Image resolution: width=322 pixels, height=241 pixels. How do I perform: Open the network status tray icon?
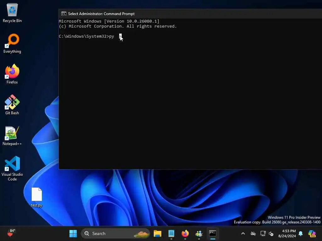click(263, 233)
